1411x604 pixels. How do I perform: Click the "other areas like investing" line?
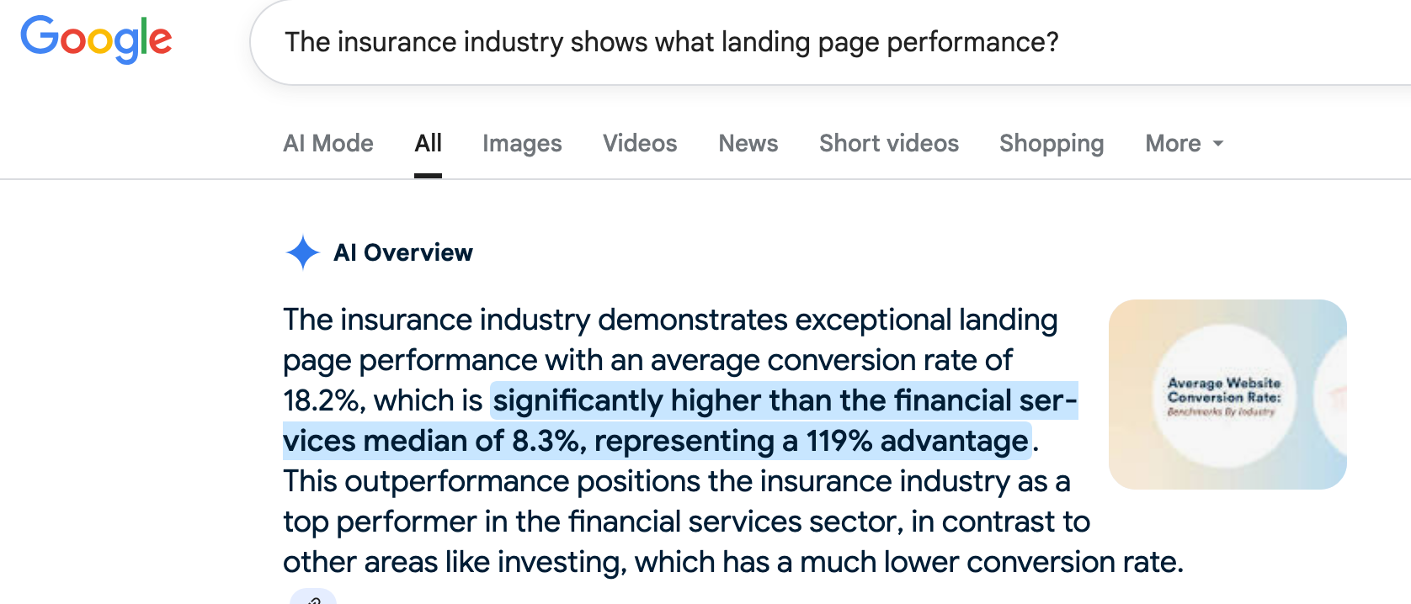(x=733, y=562)
